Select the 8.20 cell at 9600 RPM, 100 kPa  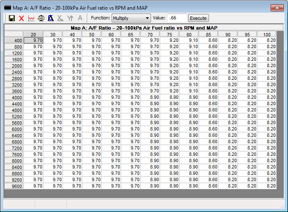(267, 186)
